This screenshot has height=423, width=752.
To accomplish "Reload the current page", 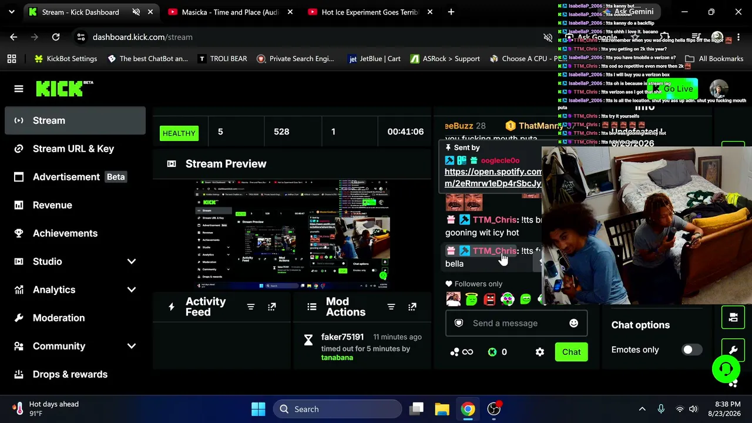I will point(56,37).
